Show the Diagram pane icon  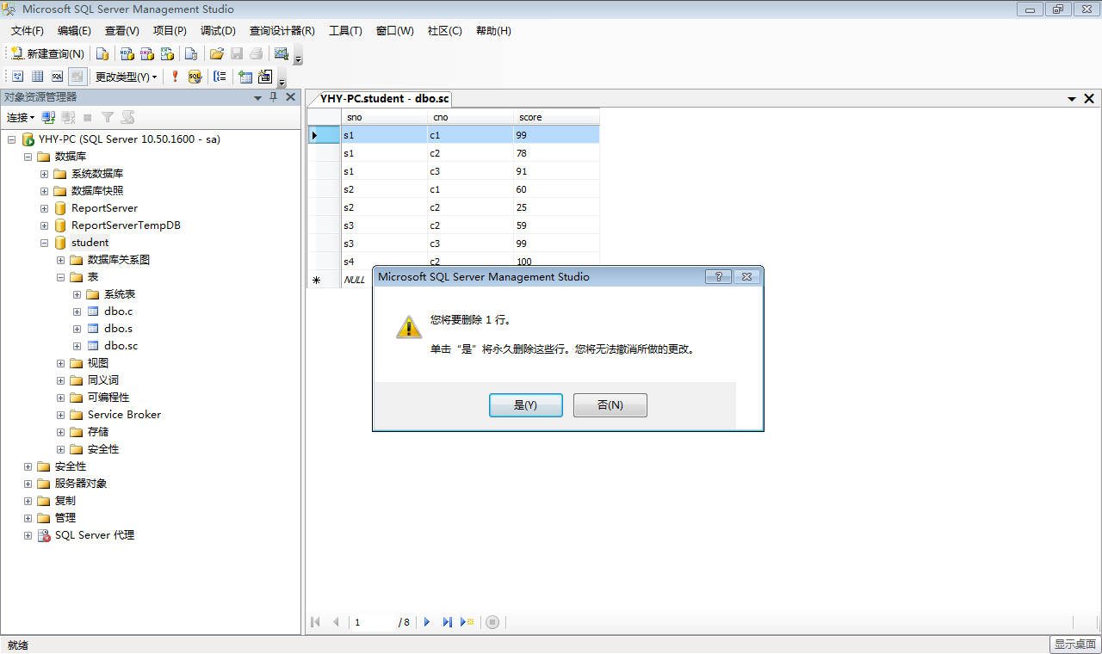17,77
